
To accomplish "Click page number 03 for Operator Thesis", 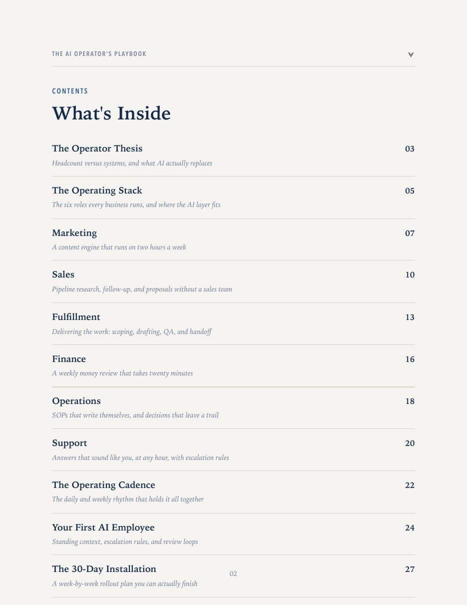I will click(x=410, y=148).
